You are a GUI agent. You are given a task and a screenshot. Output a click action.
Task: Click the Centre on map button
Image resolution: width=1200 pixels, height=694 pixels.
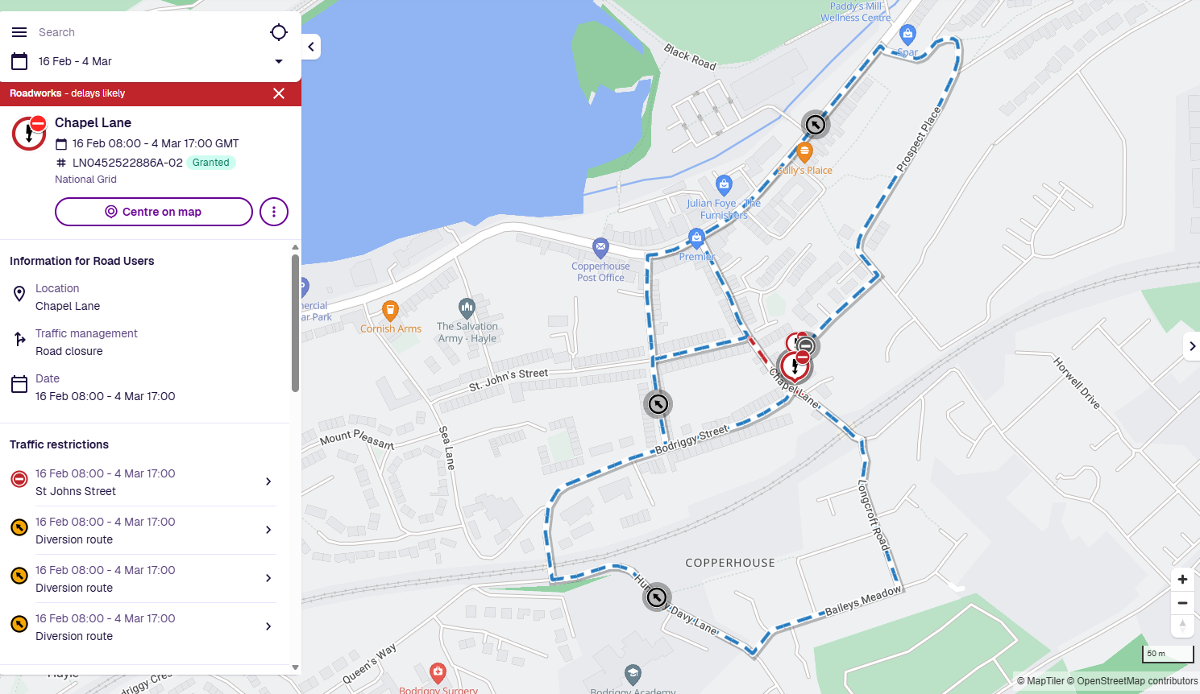click(x=154, y=212)
